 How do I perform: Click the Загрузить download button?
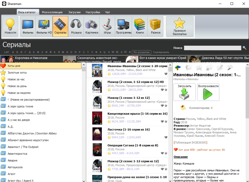184,92
